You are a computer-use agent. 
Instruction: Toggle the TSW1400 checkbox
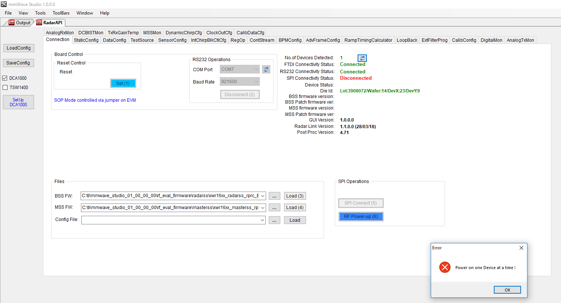tap(5, 87)
